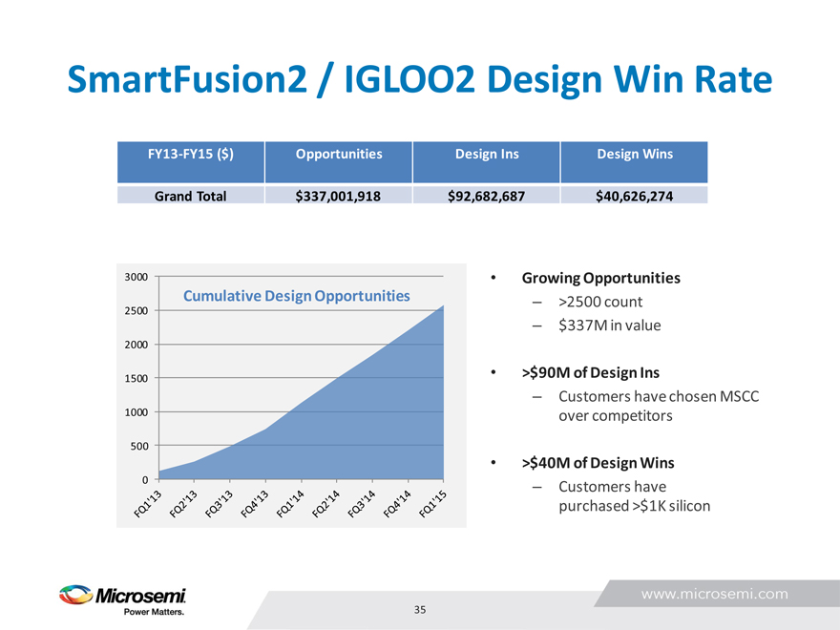Click the Opportunities table header cell
This screenshot has width=840, height=630.
pyautogui.click(x=339, y=154)
